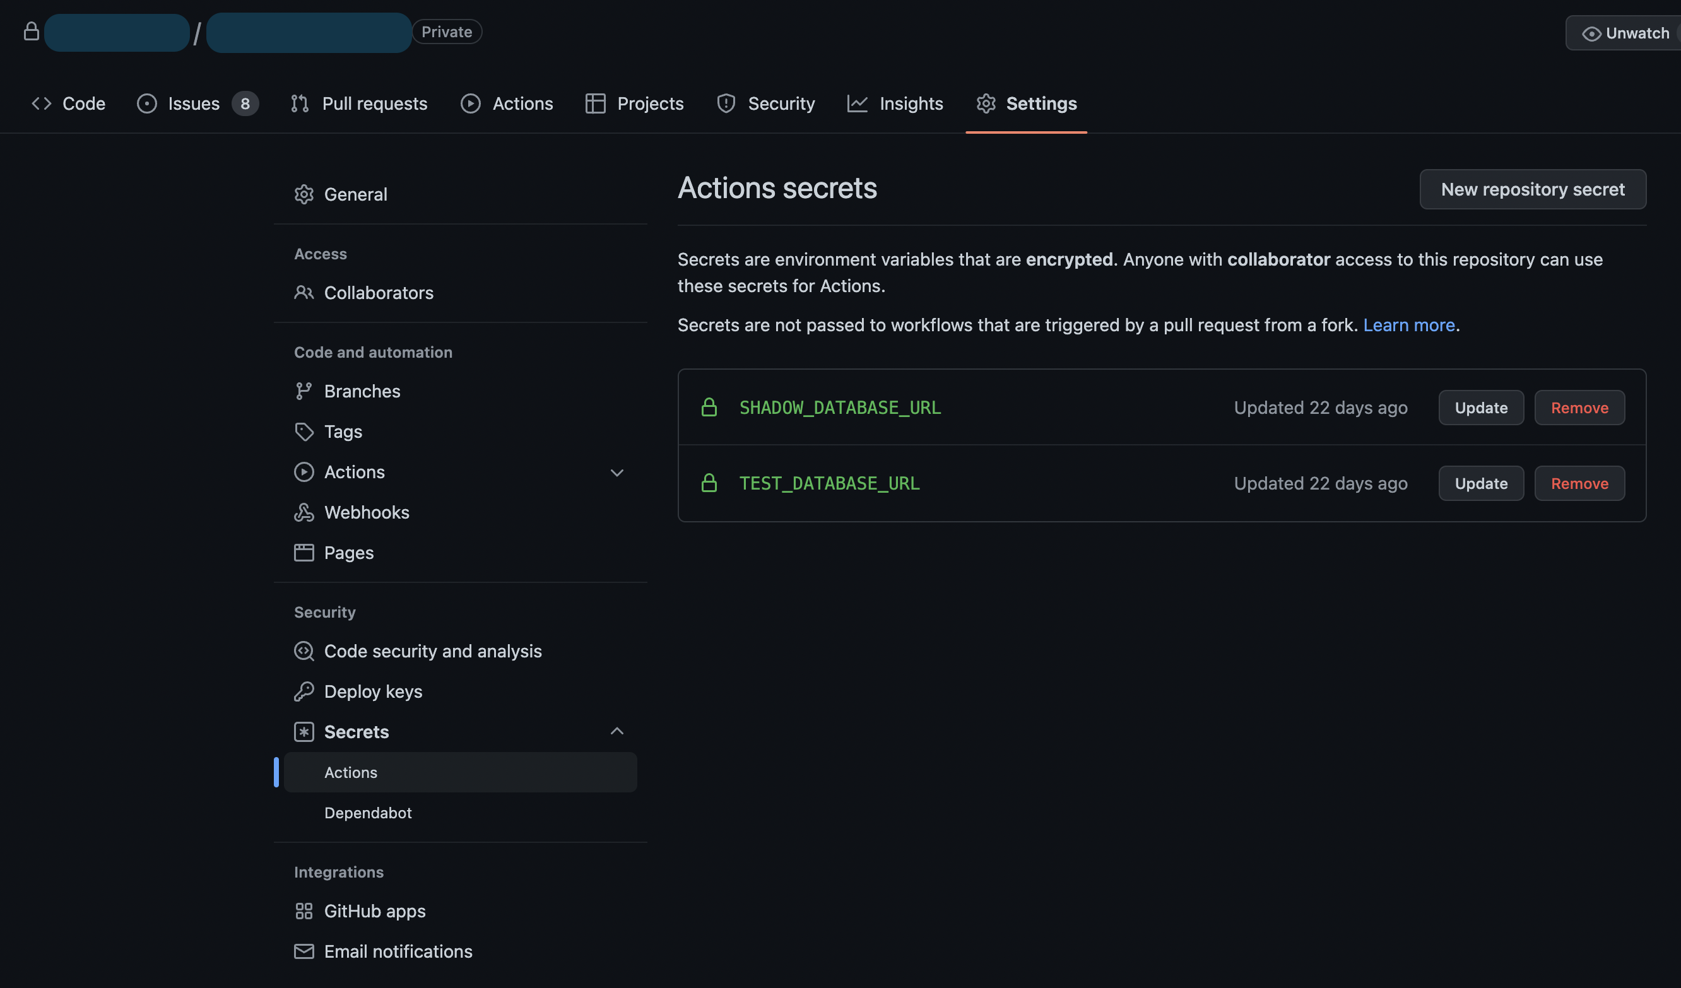This screenshot has width=1681, height=988.
Task: Update the SHADOW_DATABASE_URL secret
Action: tap(1480, 408)
